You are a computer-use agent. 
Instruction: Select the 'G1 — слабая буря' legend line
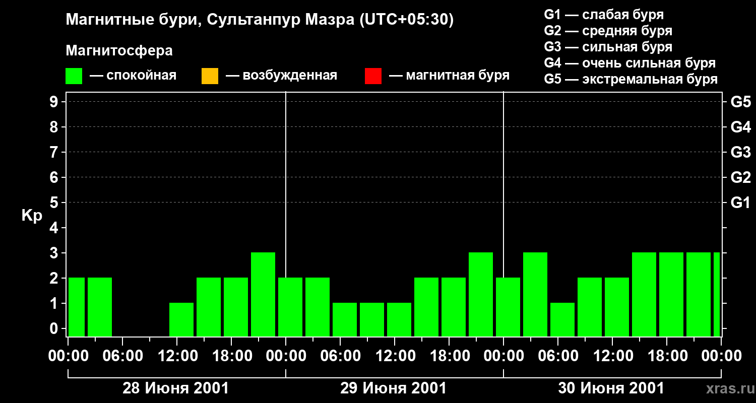(x=604, y=15)
